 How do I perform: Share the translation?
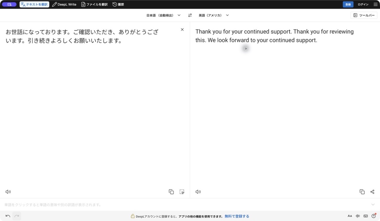click(x=372, y=192)
